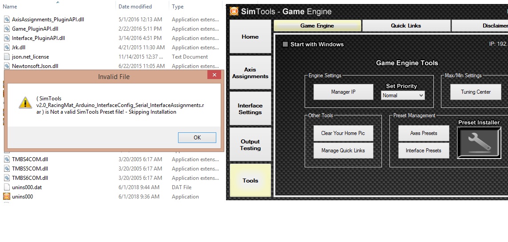This screenshot has width=508, height=242.
Task: Open the Tuning Center
Action: (475, 92)
